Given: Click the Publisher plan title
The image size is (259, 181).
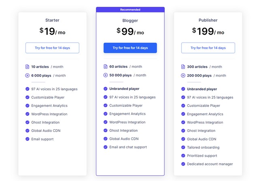Looking at the screenshot, I should click(208, 20).
